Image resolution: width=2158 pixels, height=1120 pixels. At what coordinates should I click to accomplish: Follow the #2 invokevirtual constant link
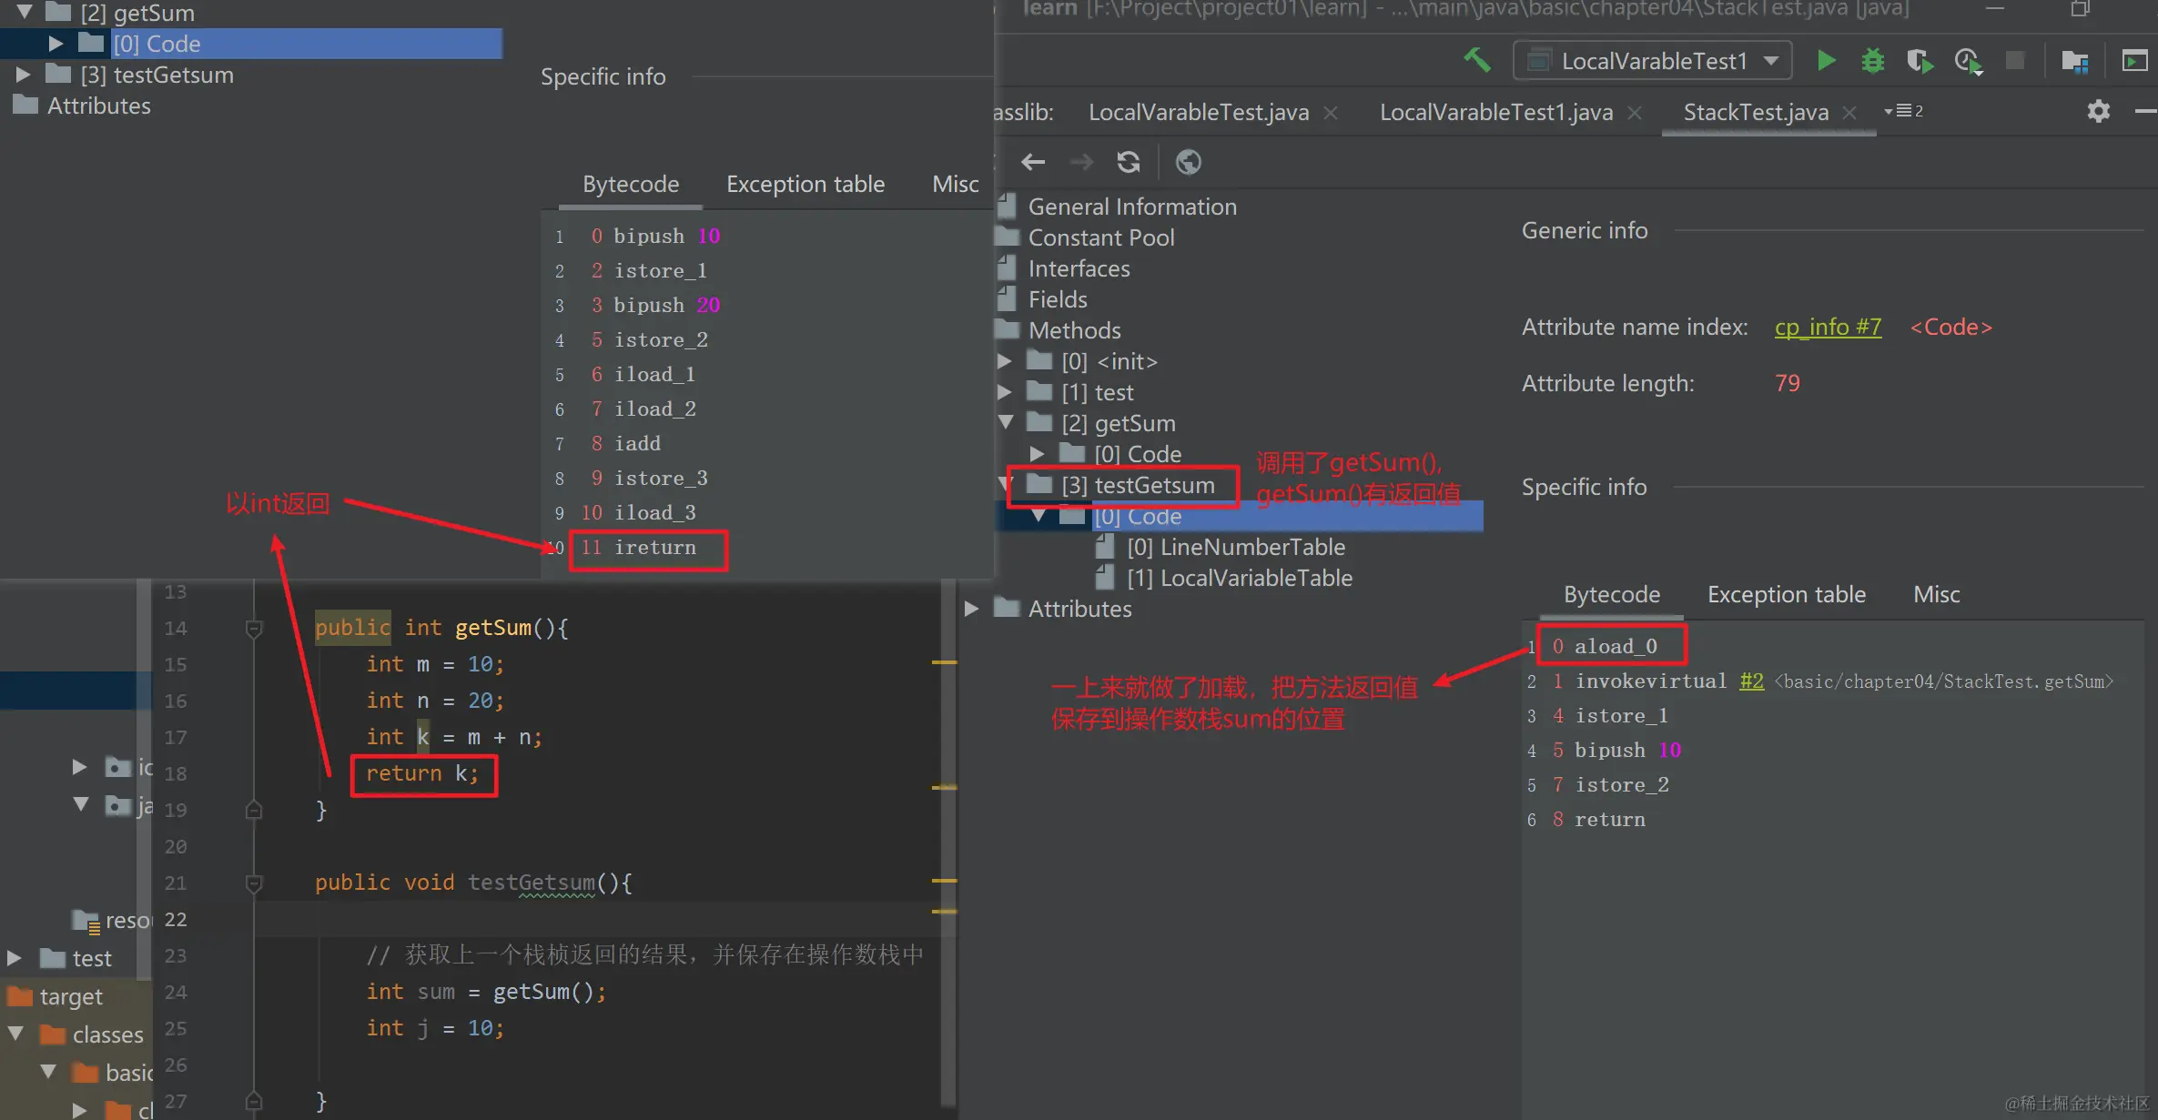[x=1751, y=681]
